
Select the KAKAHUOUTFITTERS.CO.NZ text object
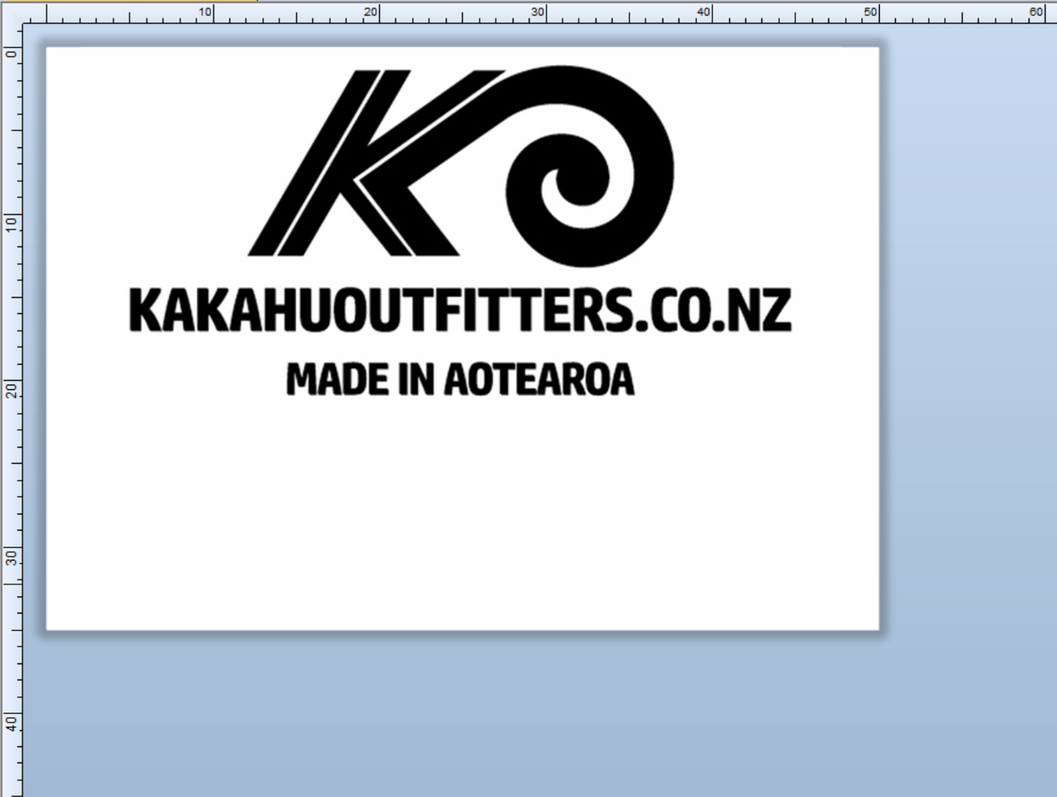click(459, 310)
